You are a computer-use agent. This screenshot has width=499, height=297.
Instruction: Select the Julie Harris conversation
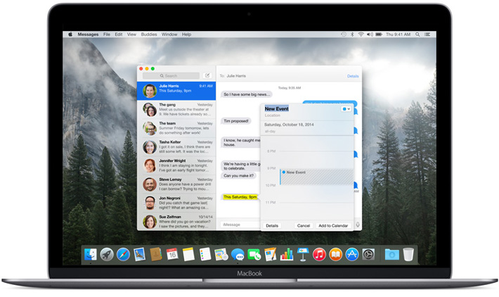[x=176, y=91]
